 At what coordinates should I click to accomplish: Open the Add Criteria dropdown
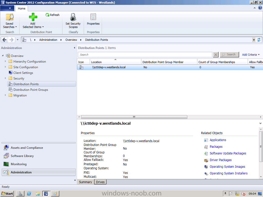point(251,55)
